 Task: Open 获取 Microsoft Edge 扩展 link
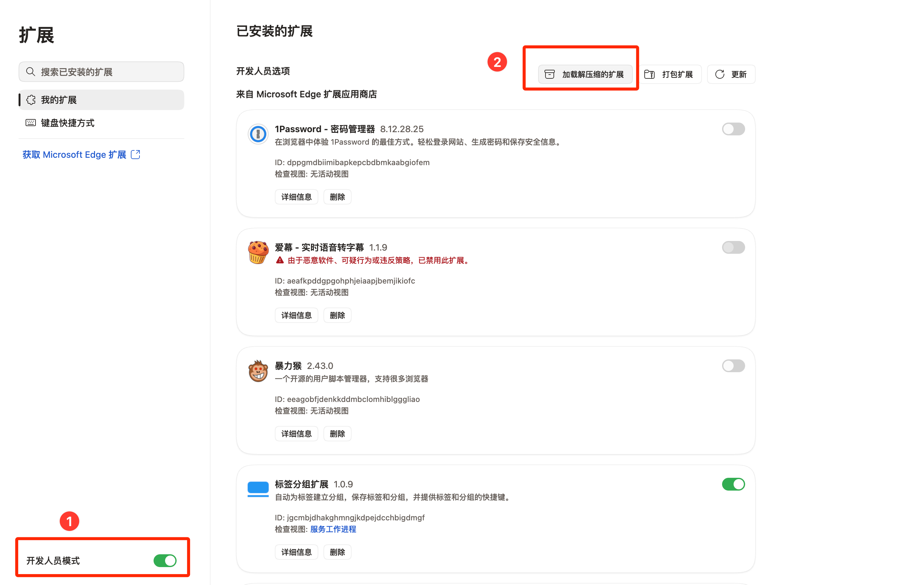81,155
